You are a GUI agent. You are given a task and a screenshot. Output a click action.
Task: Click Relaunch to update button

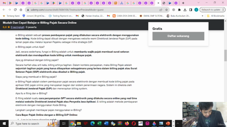click(211, 10)
